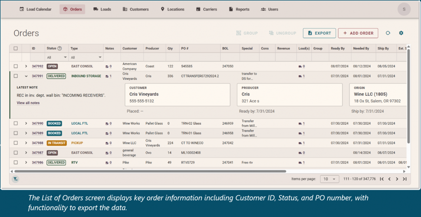This screenshot has width=421, height=217.
Task: Open the Carriers tab
Action: tap(207, 9)
